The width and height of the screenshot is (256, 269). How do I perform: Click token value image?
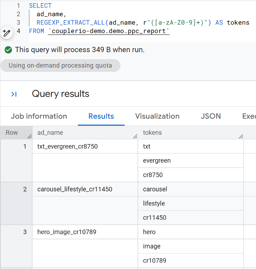191,246
